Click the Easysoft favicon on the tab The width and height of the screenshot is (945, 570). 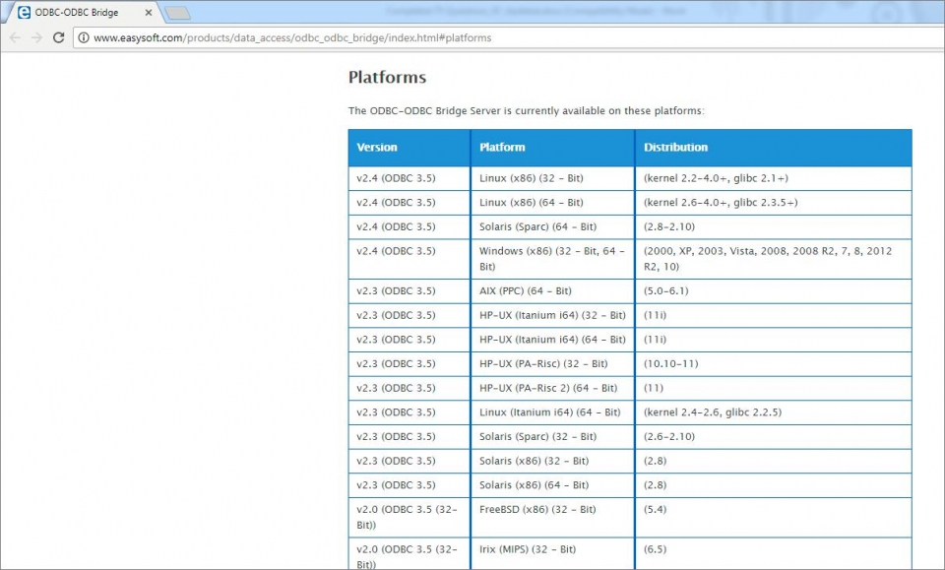[x=24, y=13]
